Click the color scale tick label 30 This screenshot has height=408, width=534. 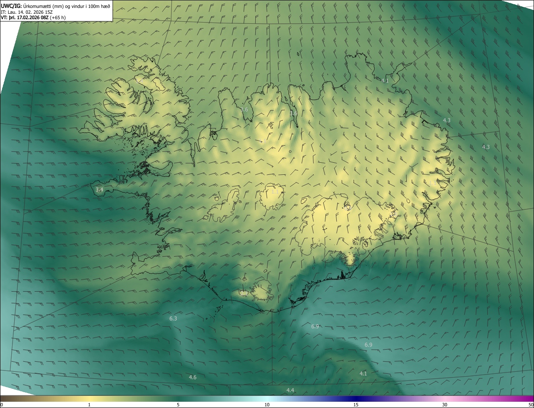point(445,405)
